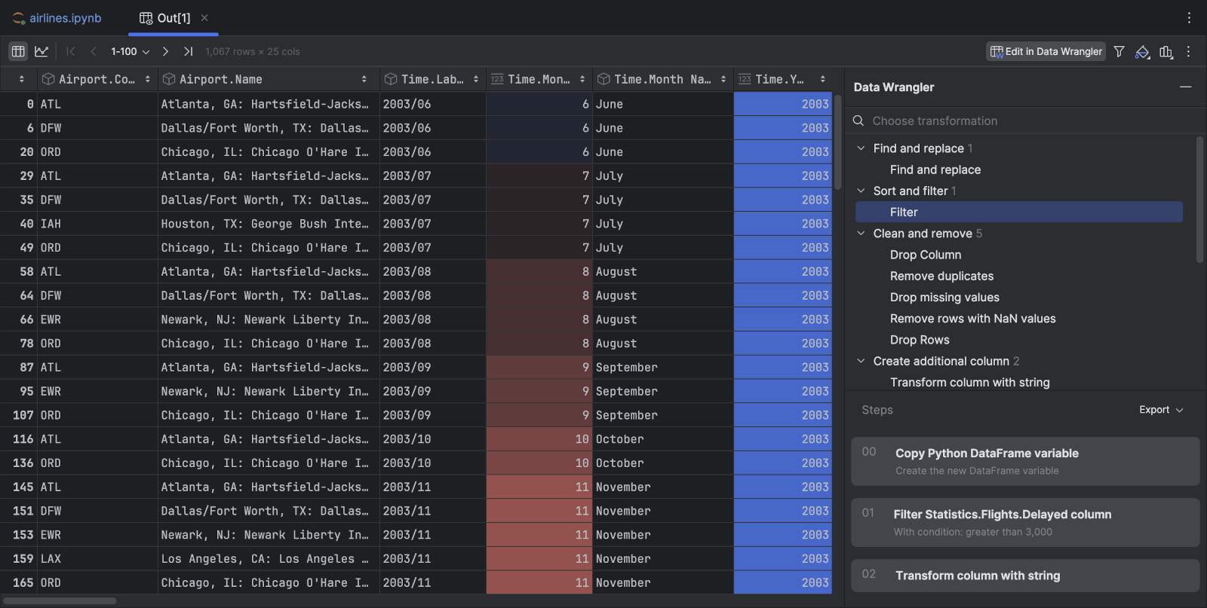Sort by Airport.Name column arrows
The width and height of the screenshot is (1207, 608).
[364, 79]
